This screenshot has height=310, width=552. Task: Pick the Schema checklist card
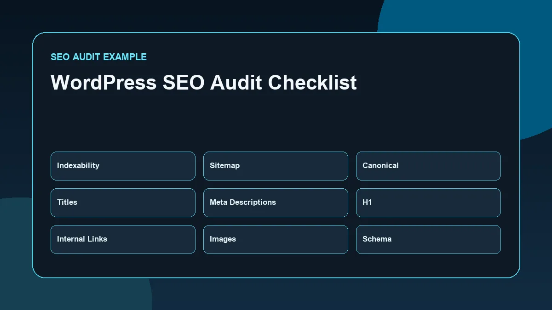tap(428, 239)
